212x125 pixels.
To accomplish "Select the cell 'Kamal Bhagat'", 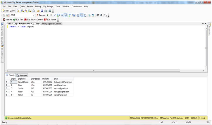I will [23, 82].
